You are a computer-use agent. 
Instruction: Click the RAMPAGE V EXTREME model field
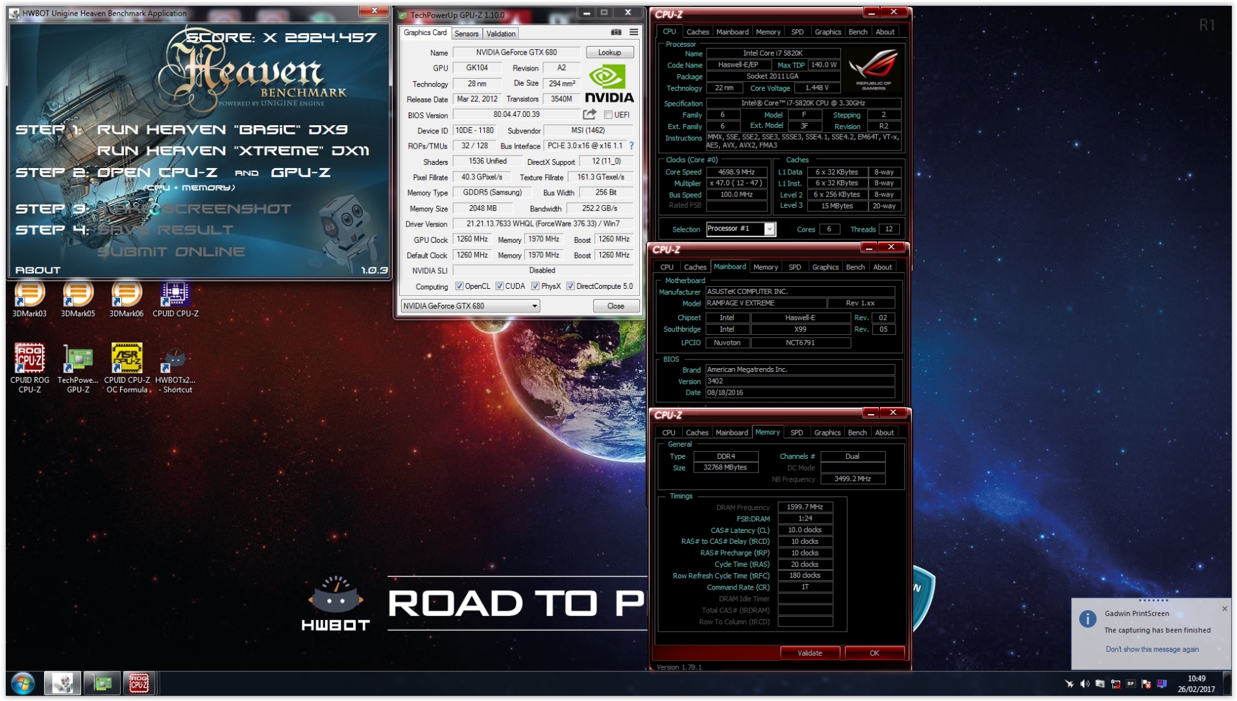[x=766, y=303]
